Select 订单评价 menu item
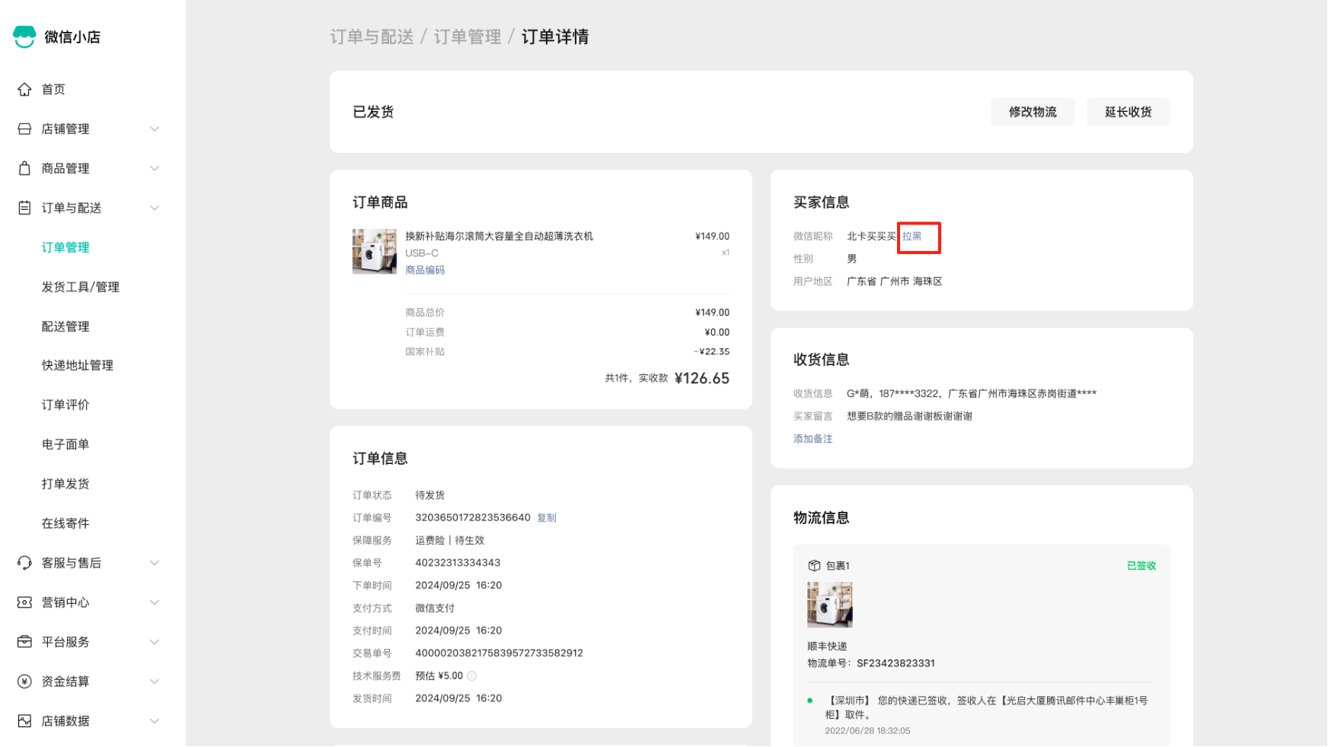The height and width of the screenshot is (747, 1328). tap(65, 405)
